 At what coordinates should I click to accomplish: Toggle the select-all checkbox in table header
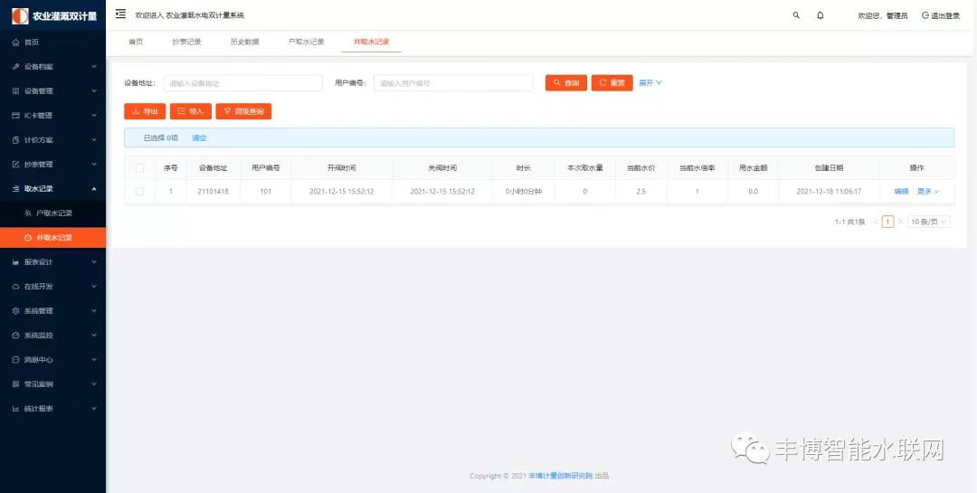(x=139, y=167)
